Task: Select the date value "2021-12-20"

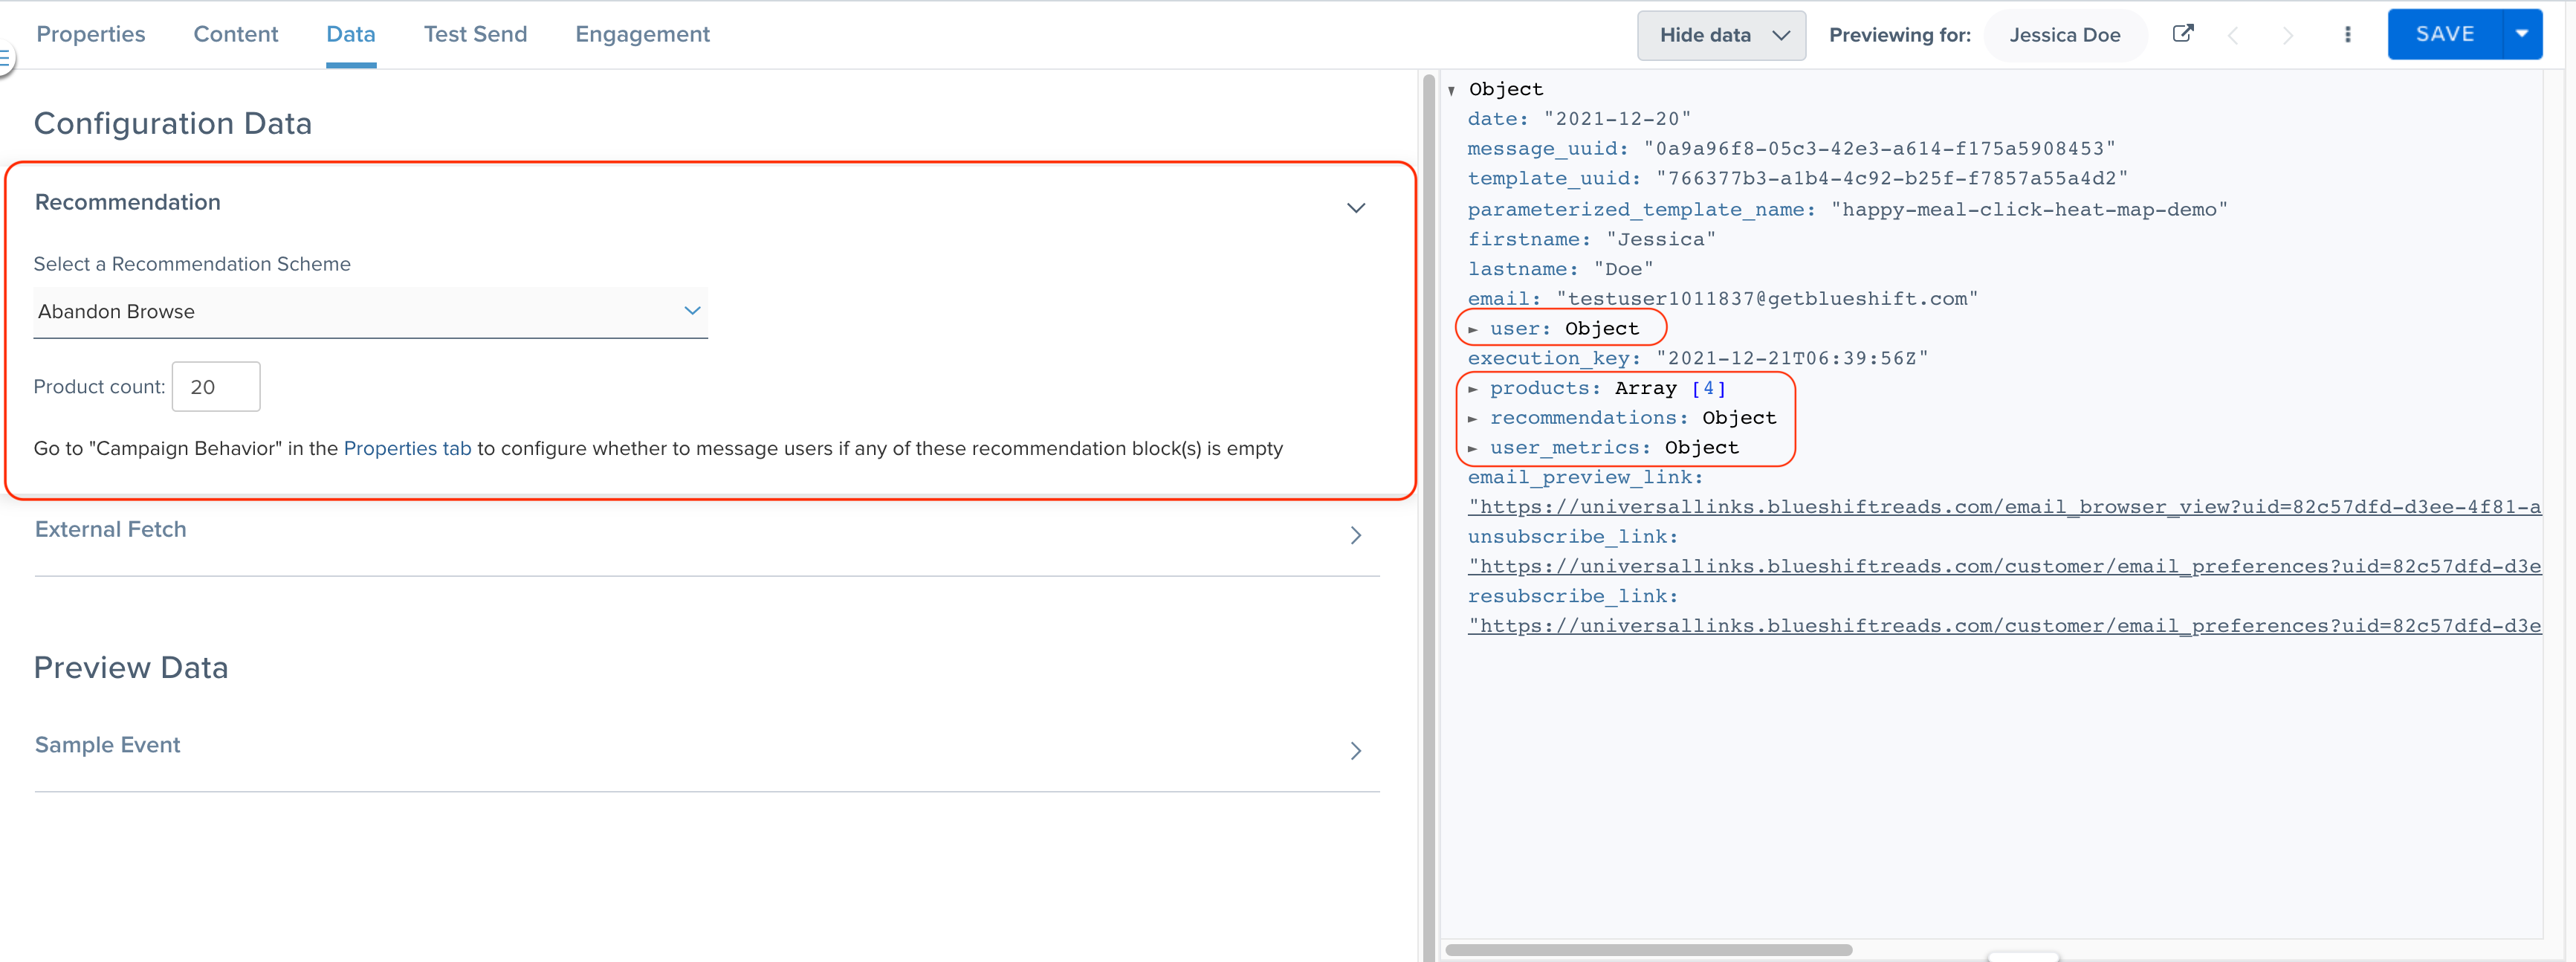Action: pyautogui.click(x=1617, y=119)
